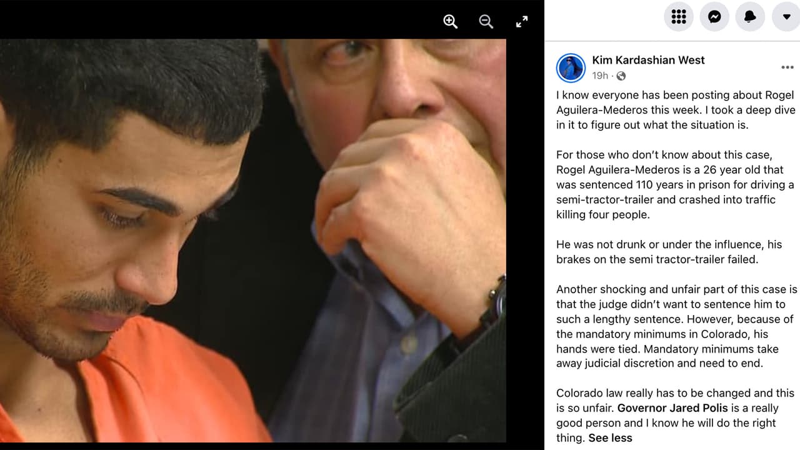
Task: Zoom in on the photo
Action: (450, 22)
